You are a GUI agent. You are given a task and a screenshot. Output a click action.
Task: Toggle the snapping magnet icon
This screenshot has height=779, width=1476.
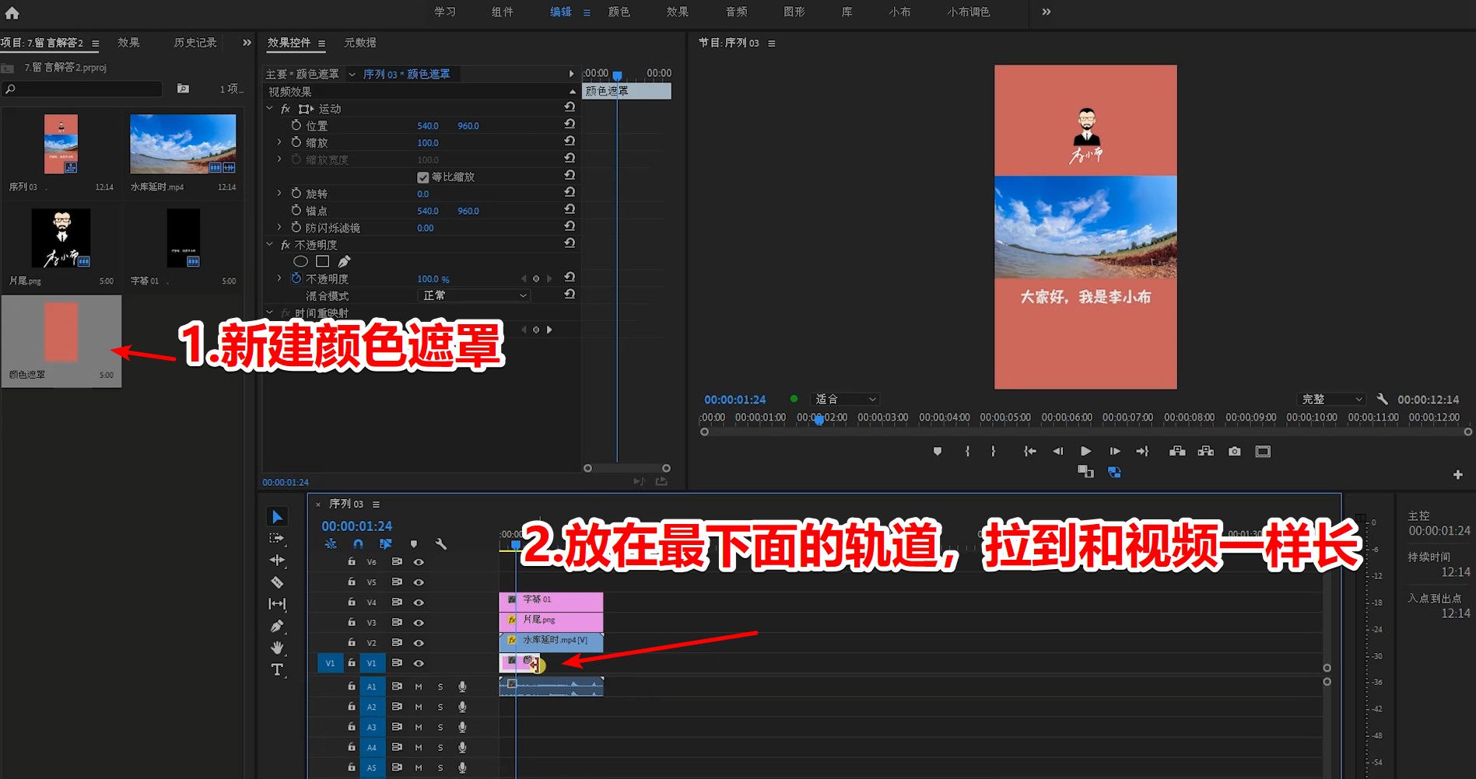(358, 543)
